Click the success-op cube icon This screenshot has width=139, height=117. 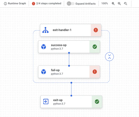coord(44,47)
